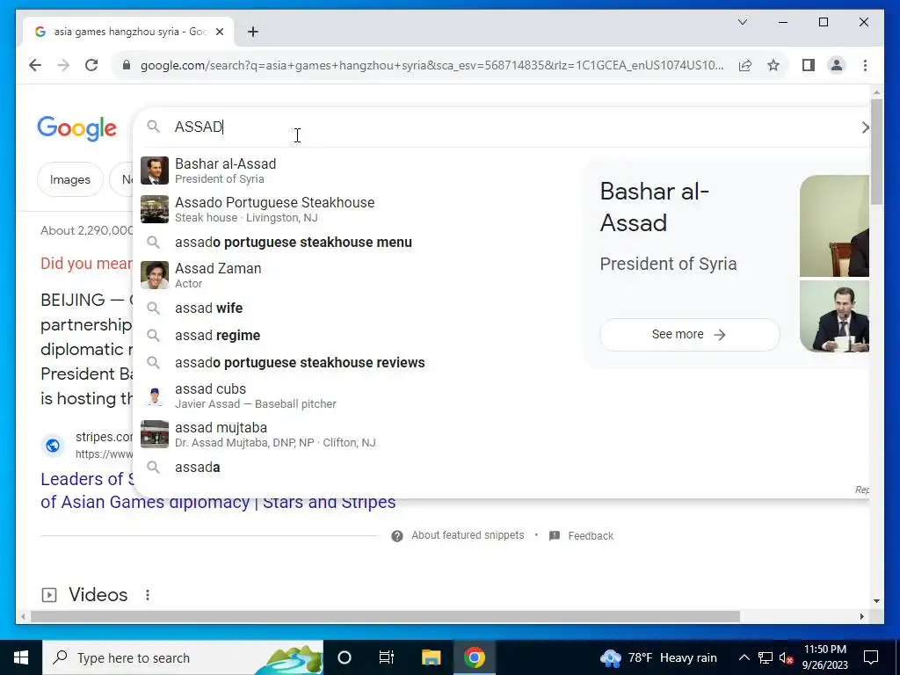Click the forward navigation arrow
This screenshot has width=900, height=675.
[x=63, y=65]
